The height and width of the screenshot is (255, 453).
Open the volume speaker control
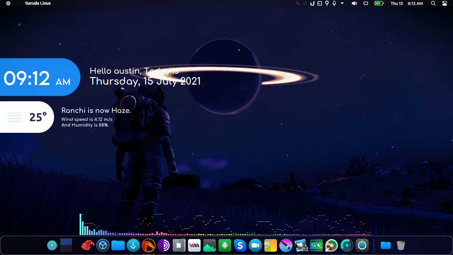click(x=354, y=3)
